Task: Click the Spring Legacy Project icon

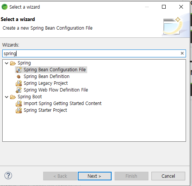Action: point(19,83)
